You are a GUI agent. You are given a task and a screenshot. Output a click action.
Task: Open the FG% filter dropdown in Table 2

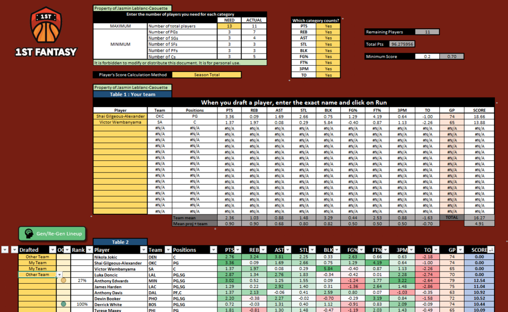point(361,250)
